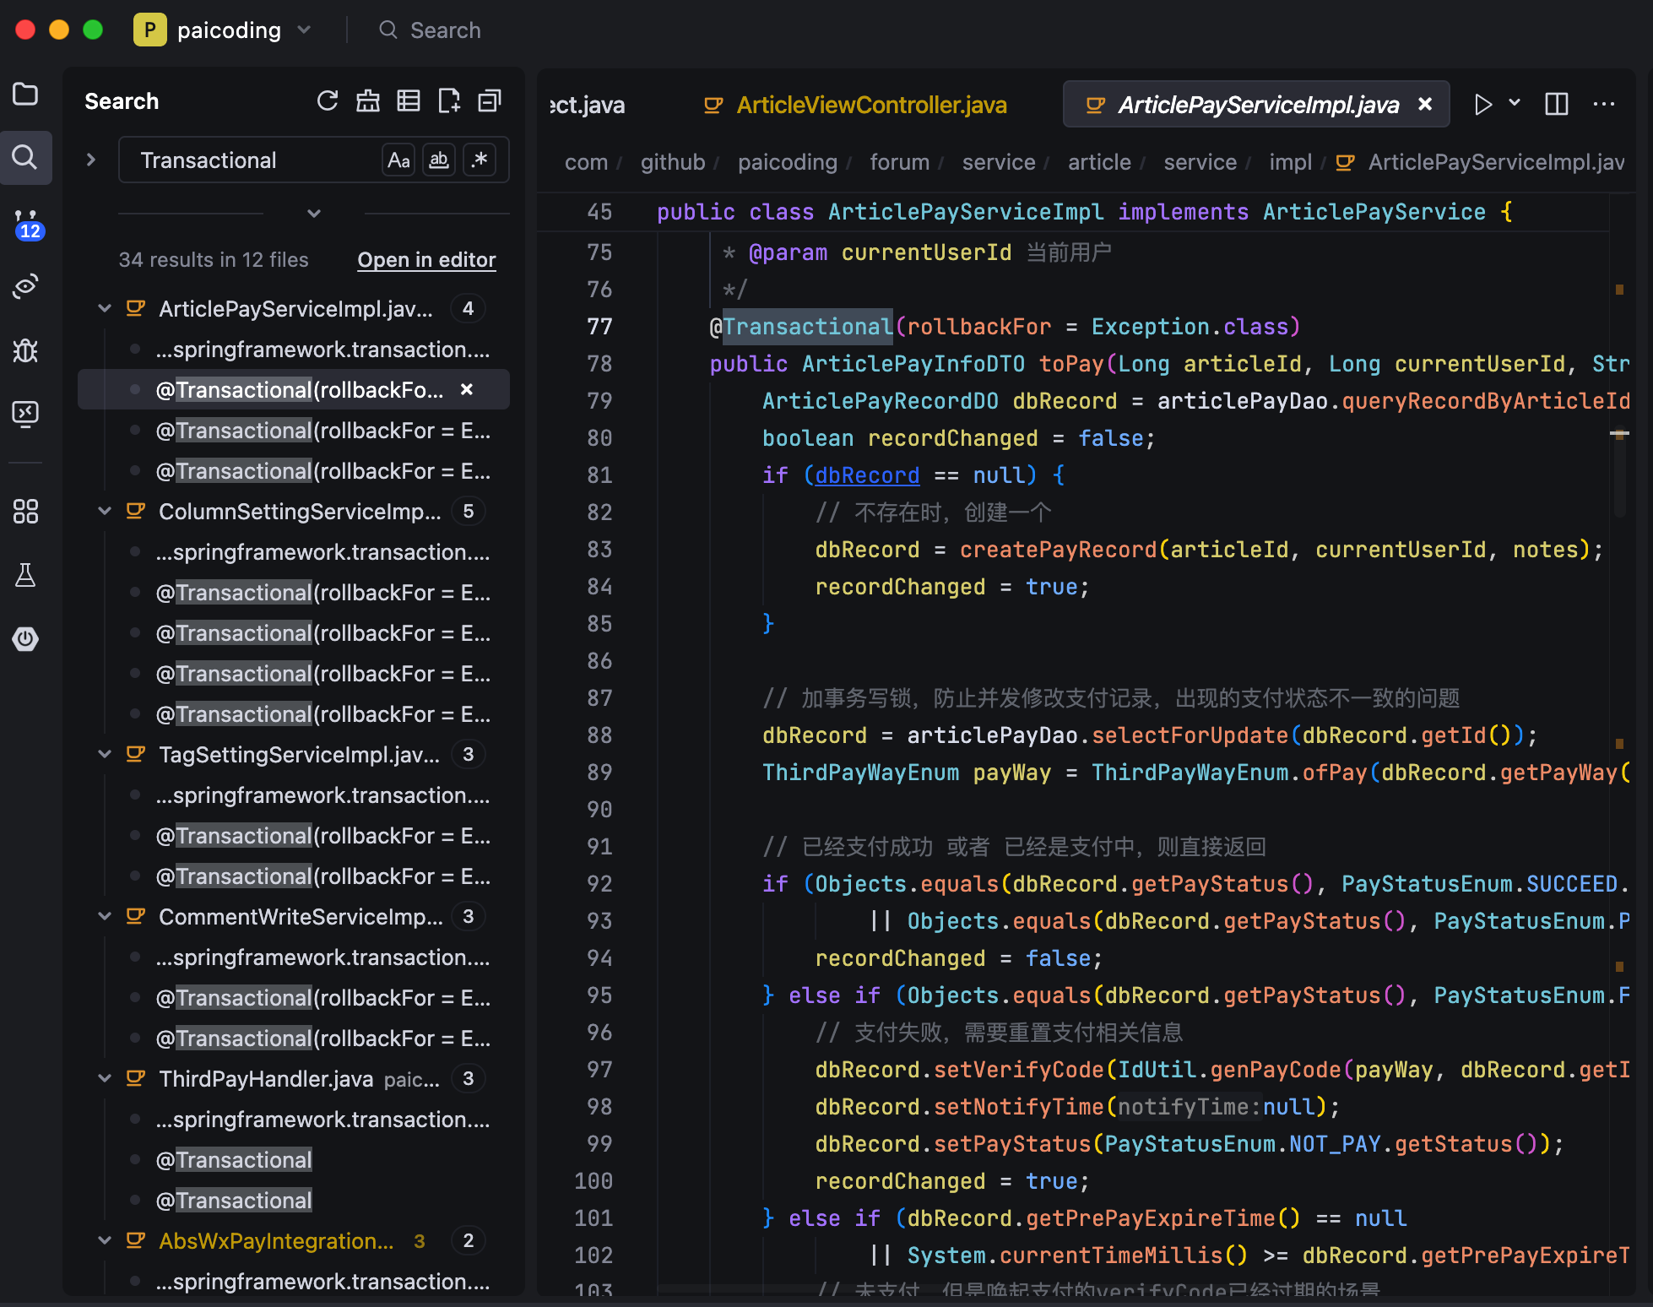Open the Extensions sidebar icon
Viewport: 1653px width, 1307px height.
[25, 512]
